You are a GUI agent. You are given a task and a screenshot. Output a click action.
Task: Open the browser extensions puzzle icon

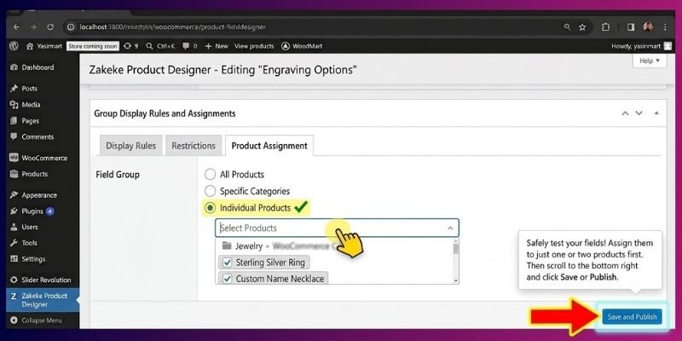click(x=605, y=27)
